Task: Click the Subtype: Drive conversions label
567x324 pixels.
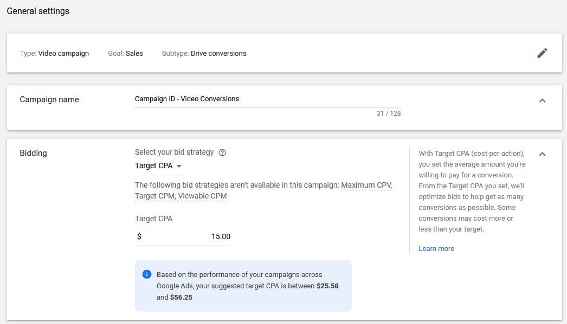Action: (204, 54)
